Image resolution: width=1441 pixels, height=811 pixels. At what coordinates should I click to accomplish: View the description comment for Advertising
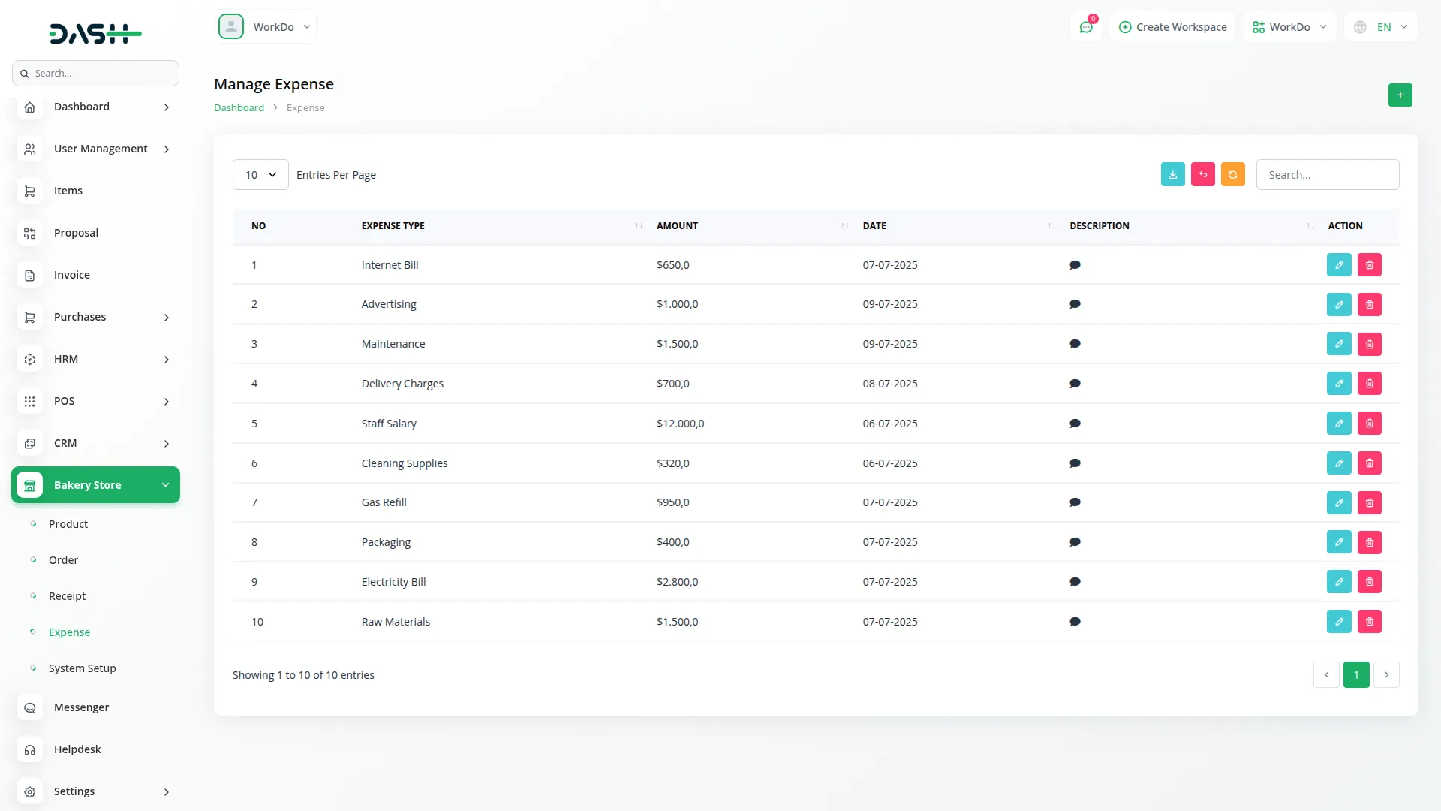click(x=1075, y=304)
